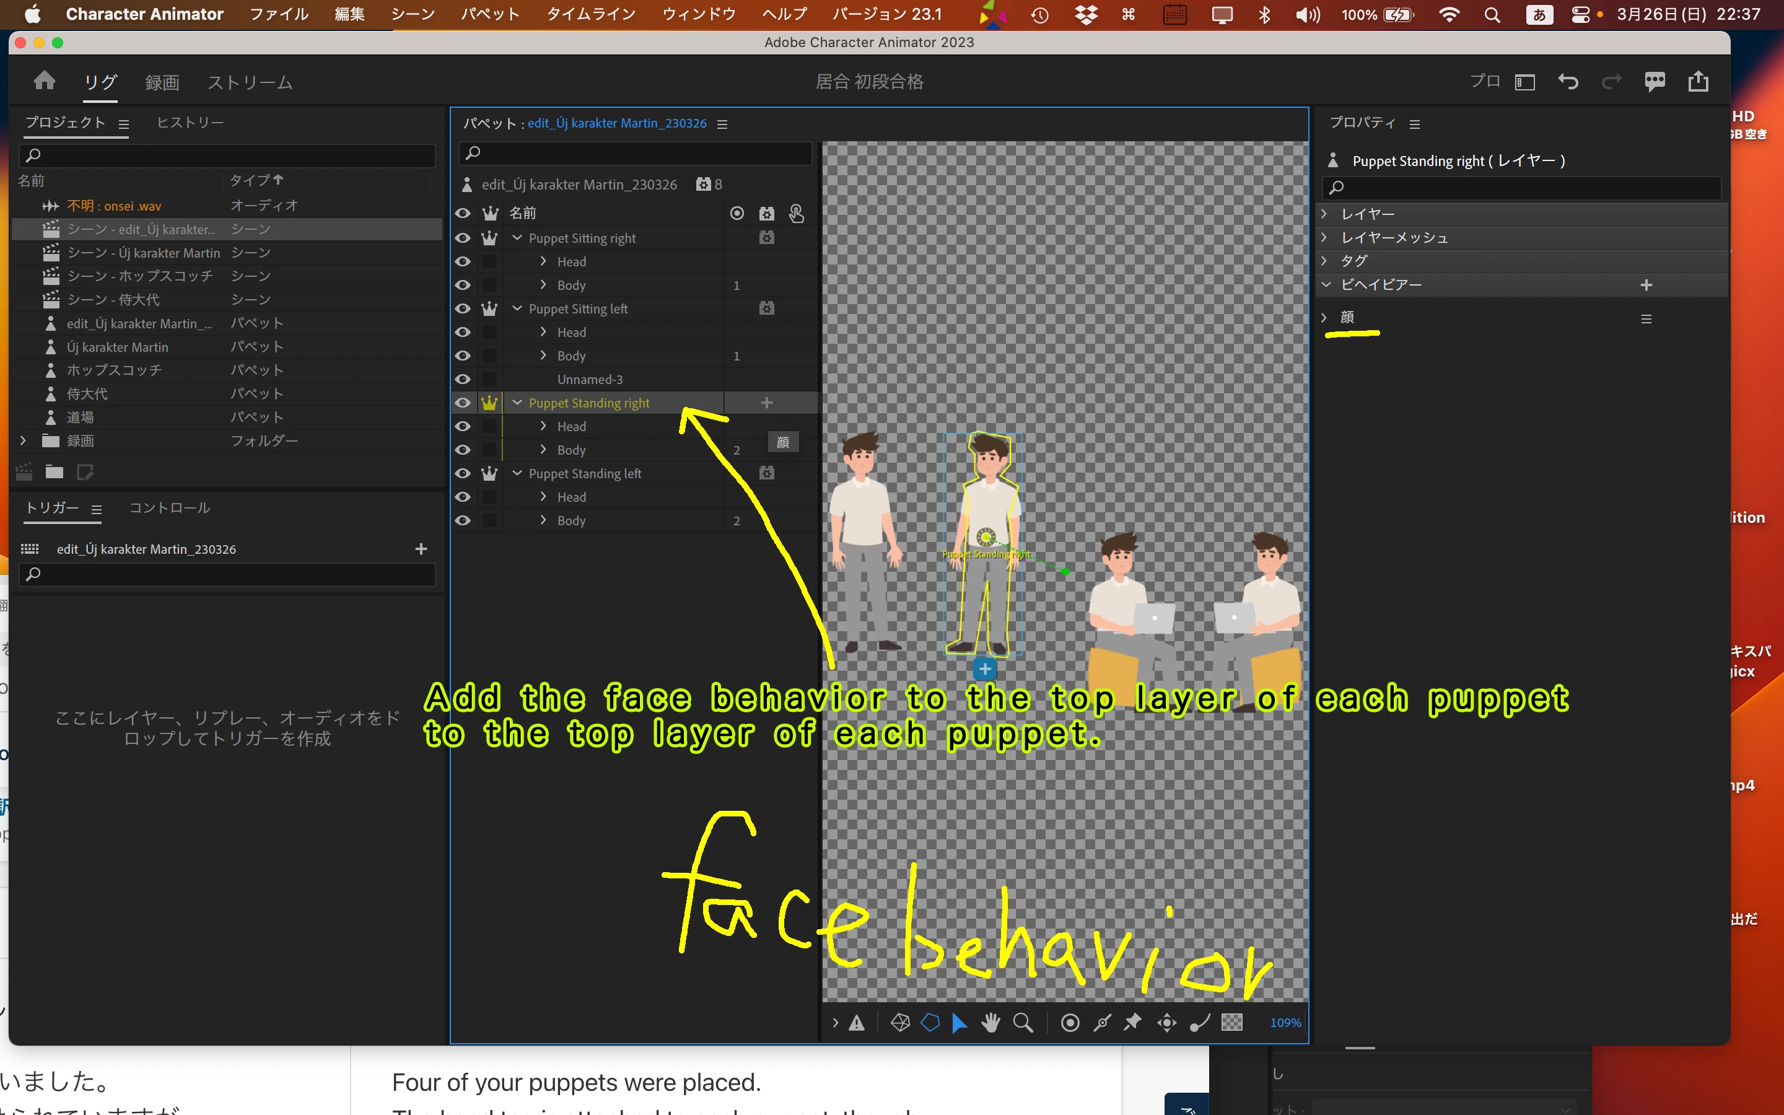
Task: Click the share export icon
Action: click(1698, 81)
